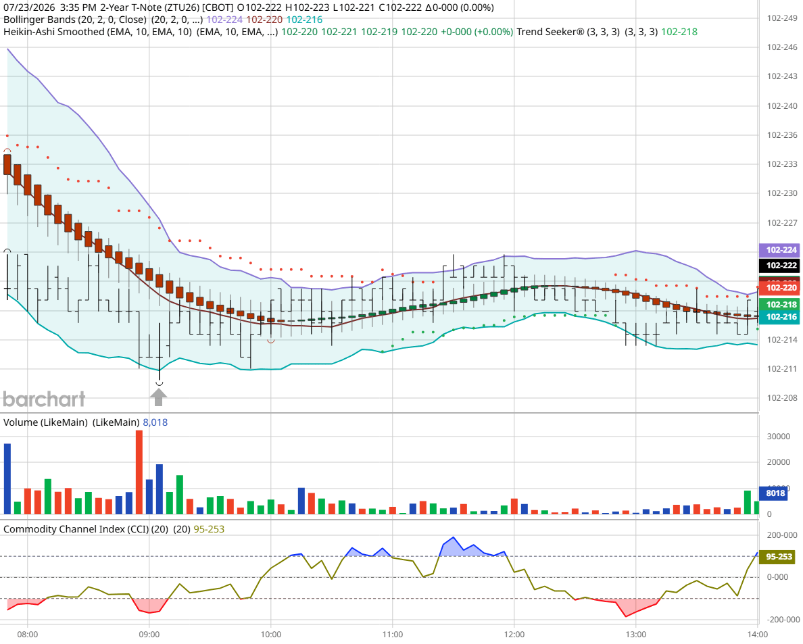Click the highest blue CCI peak near 11:30
Image resolution: width=803 pixels, height=644 pixels.
(454, 538)
